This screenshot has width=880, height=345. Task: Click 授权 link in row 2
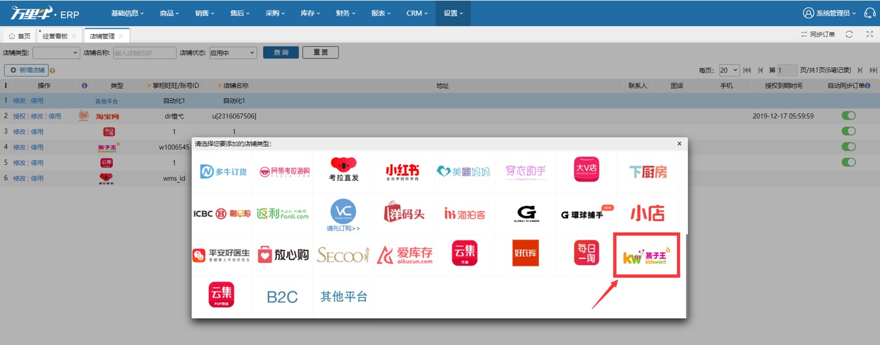pos(20,116)
